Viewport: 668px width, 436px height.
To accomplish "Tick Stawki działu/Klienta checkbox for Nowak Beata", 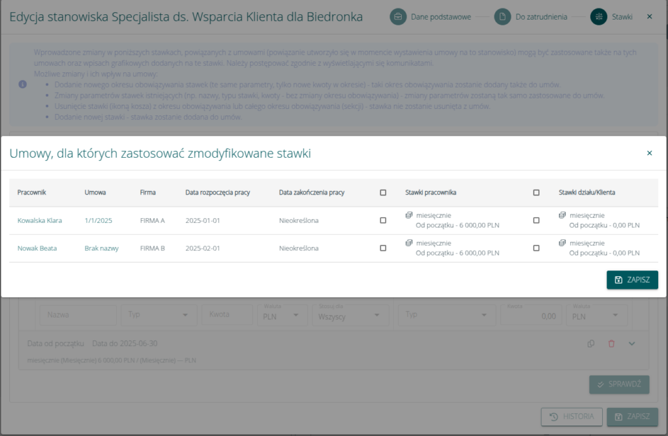I will coord(536,248).
